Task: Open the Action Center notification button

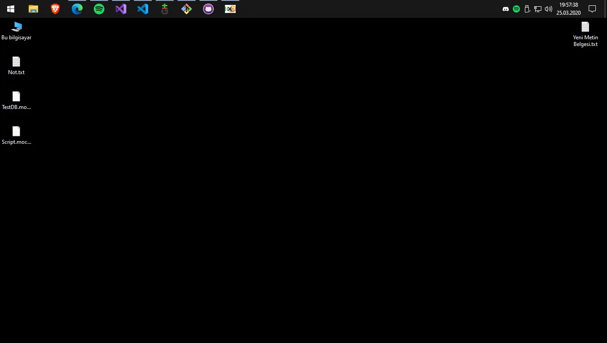Action: tap(592, 8)
